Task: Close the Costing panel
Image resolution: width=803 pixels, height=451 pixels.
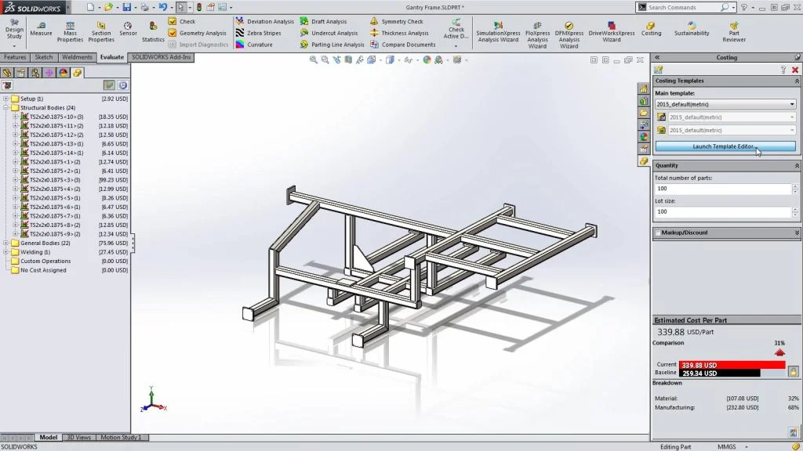Action: [x=795, y=69]
